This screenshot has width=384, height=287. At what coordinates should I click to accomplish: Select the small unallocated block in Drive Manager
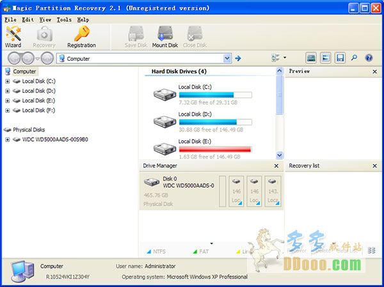[x=222, y=191]
